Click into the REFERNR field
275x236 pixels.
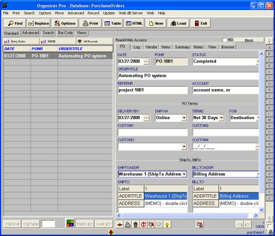point(153,90)
